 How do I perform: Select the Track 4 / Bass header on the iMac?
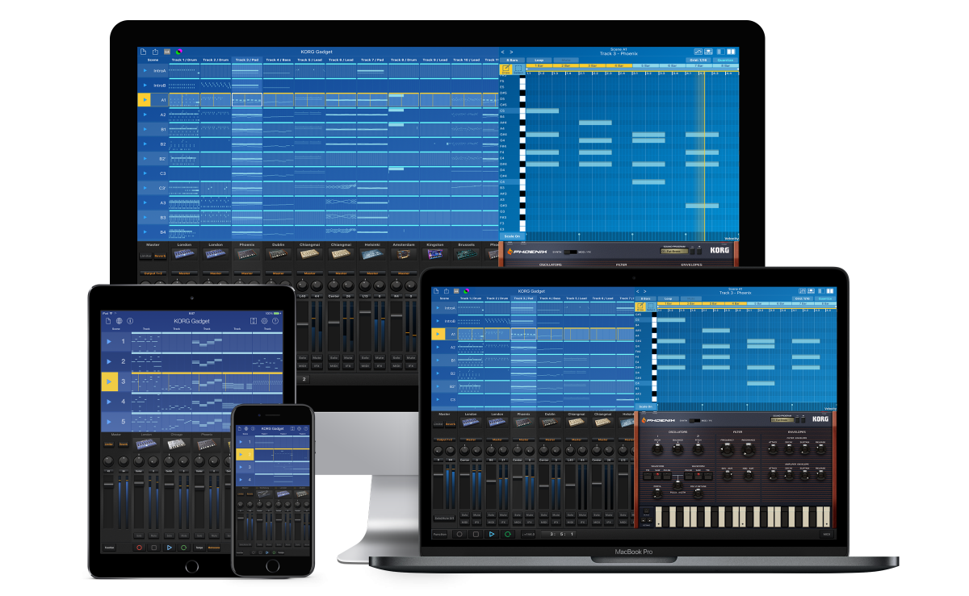279,60
